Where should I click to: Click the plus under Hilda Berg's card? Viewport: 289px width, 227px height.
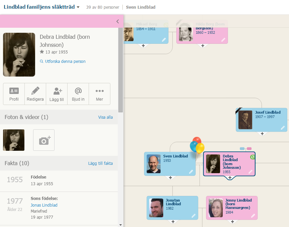[x=203, y=46]
